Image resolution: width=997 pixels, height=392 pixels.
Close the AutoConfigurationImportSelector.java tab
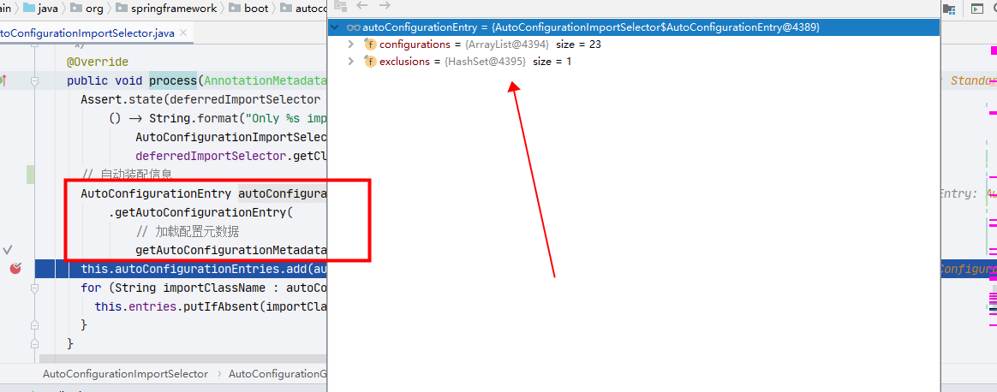pos(183,33)
